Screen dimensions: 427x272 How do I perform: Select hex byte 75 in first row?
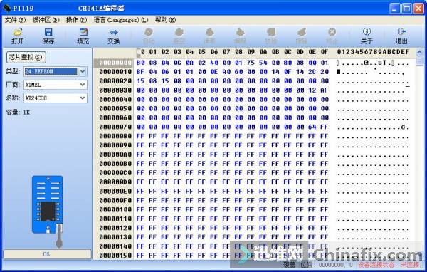(251, 63)
